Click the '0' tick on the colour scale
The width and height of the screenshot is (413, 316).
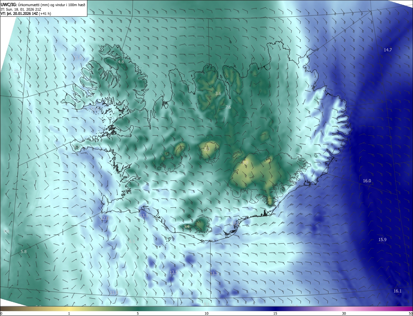1,313
